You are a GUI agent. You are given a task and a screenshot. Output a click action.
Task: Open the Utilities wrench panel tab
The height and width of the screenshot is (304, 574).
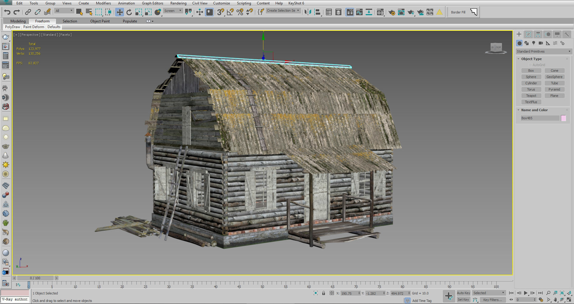567,34
